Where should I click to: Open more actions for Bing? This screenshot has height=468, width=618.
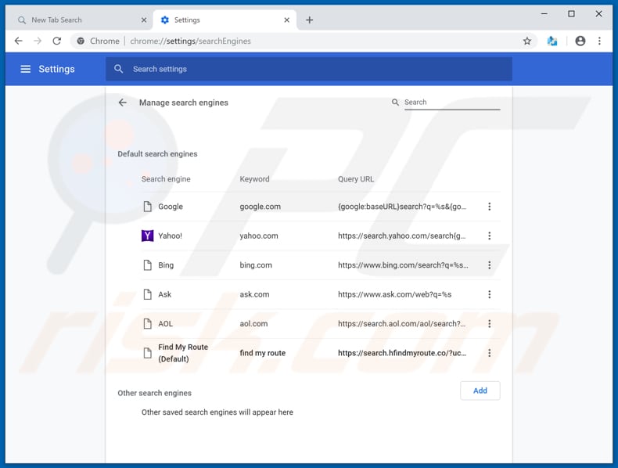490,265
